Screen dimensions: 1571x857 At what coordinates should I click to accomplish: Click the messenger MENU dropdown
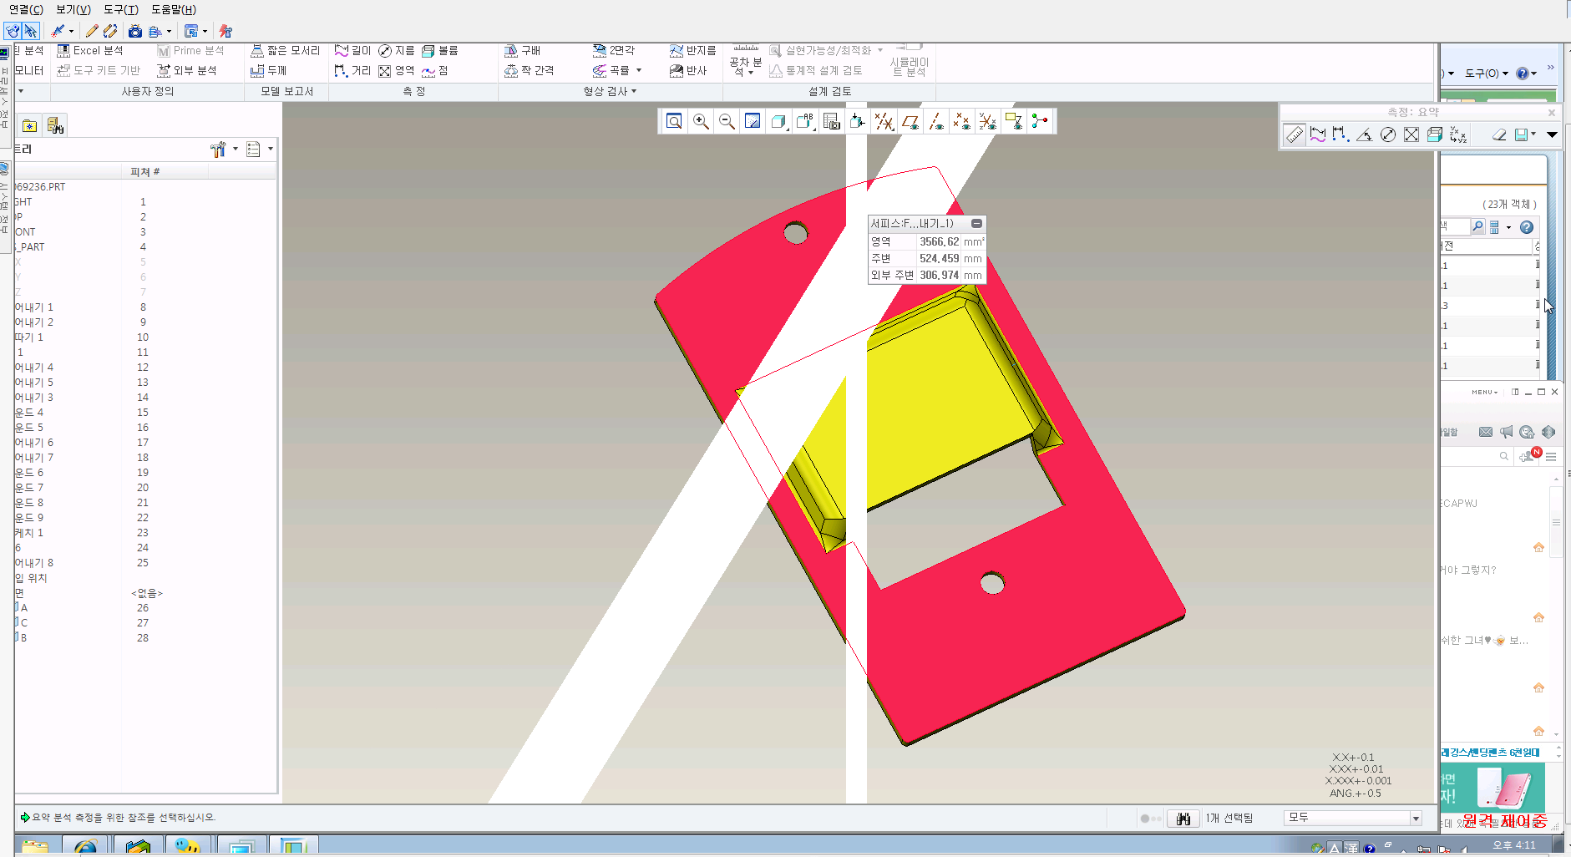point(1484,392)
